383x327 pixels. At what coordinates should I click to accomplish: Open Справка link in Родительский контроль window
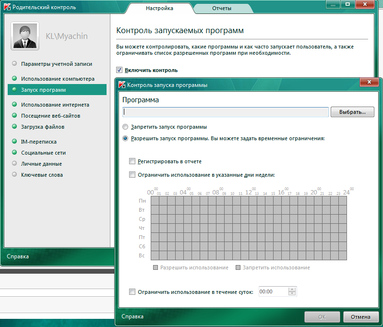[x=18, y=256]
